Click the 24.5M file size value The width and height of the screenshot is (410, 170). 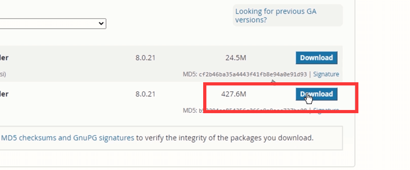[x=236, y=58]
